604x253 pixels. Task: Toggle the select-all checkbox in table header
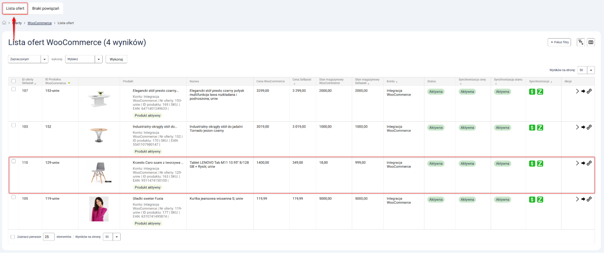14,81
